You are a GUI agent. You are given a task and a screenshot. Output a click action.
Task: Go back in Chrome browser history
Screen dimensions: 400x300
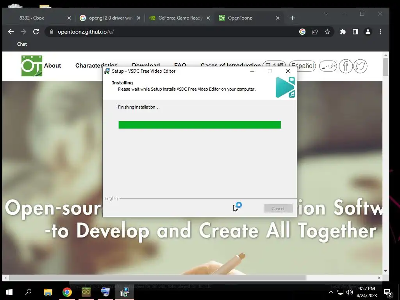pos(11,32)
